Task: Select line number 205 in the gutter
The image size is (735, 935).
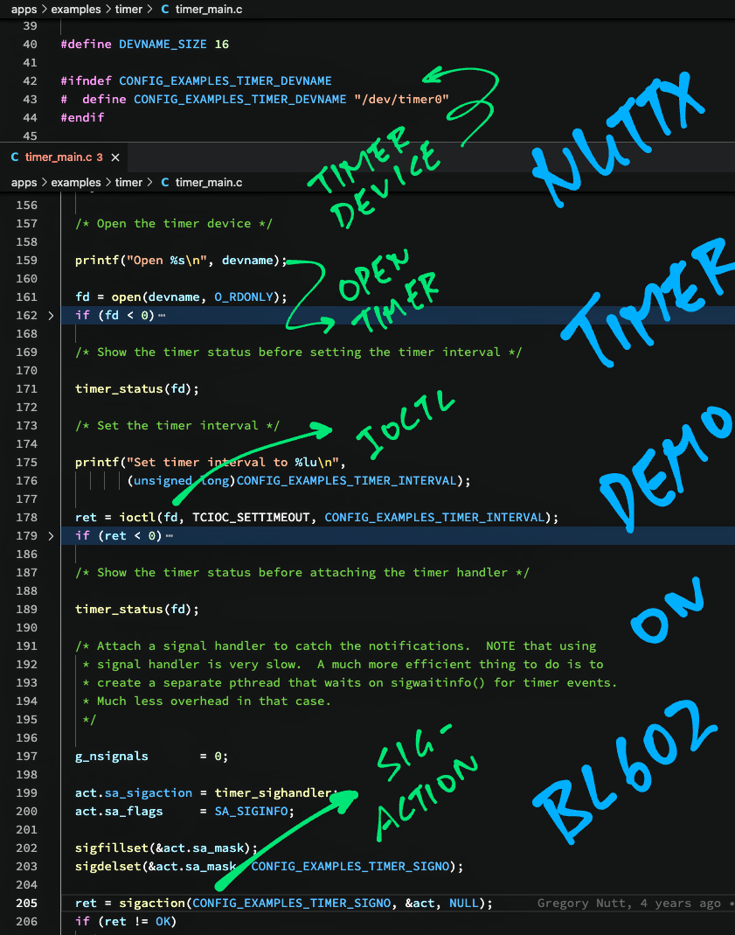Action: 26,903
